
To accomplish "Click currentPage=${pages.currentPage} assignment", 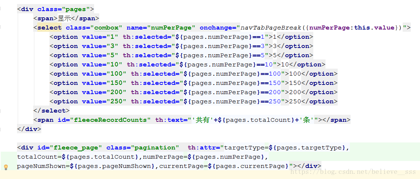I will tap(224, 166).
